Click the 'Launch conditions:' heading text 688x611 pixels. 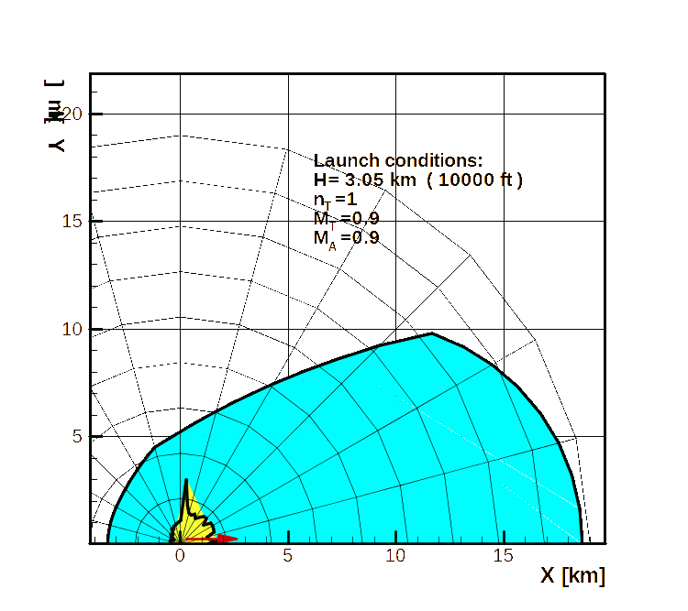(398, 160)
